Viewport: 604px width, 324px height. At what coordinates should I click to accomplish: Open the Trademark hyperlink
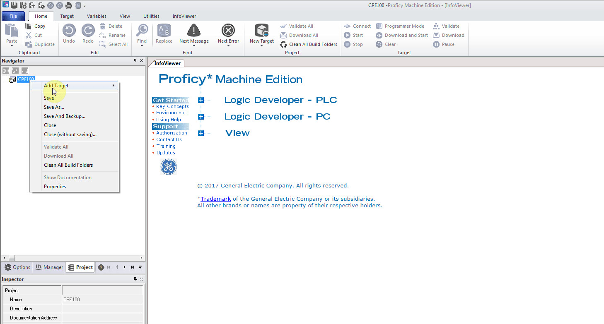216,199
